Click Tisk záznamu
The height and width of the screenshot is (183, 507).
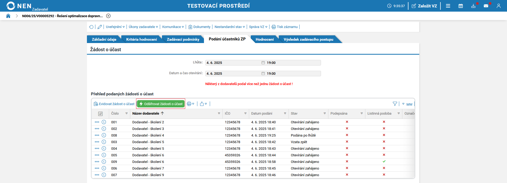click(x=285, y=27)
